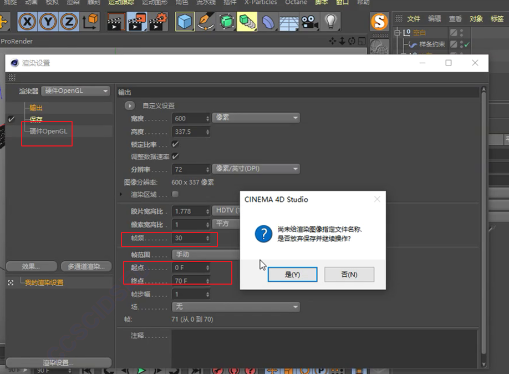Open the 编辑 menu in object manager
509x374 pixels.
click(x=434, y=19)
